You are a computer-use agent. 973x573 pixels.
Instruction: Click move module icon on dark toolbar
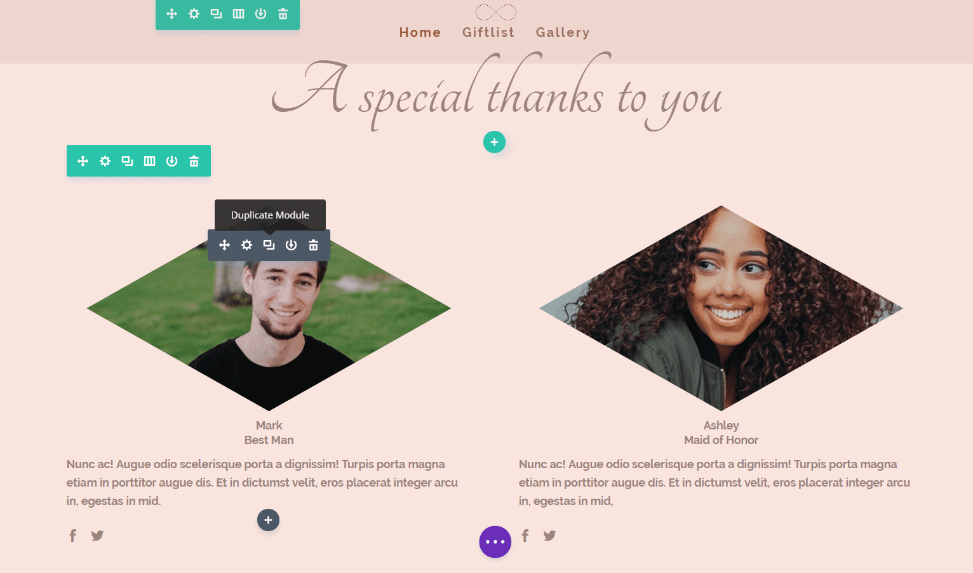coord(224,245)
